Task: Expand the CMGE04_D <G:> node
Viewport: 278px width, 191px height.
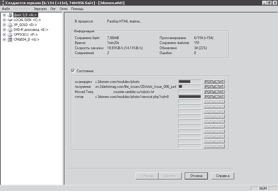Action: 4,40
